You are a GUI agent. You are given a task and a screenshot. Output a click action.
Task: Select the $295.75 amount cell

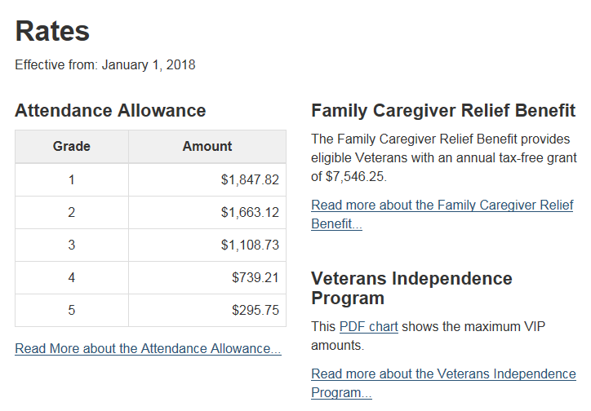point(207,311)
